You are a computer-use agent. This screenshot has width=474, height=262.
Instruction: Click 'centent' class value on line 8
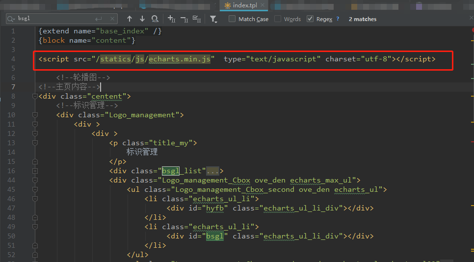106,96
